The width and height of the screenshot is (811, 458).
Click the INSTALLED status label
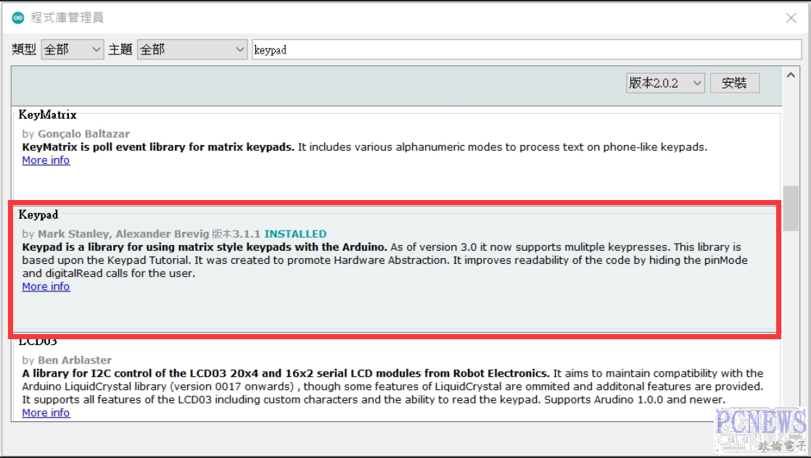(295, 234)
